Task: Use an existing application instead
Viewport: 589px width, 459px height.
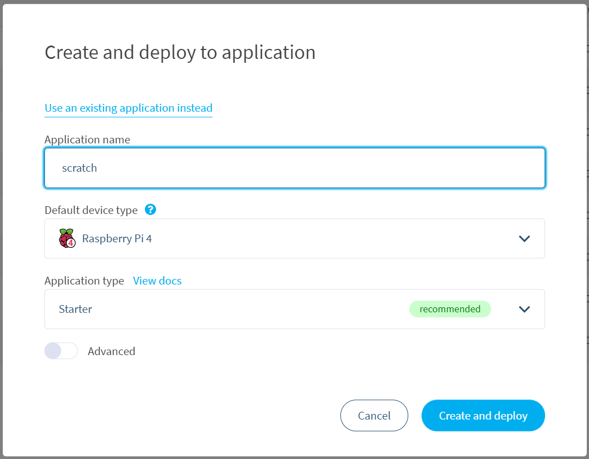Action: 128,108
